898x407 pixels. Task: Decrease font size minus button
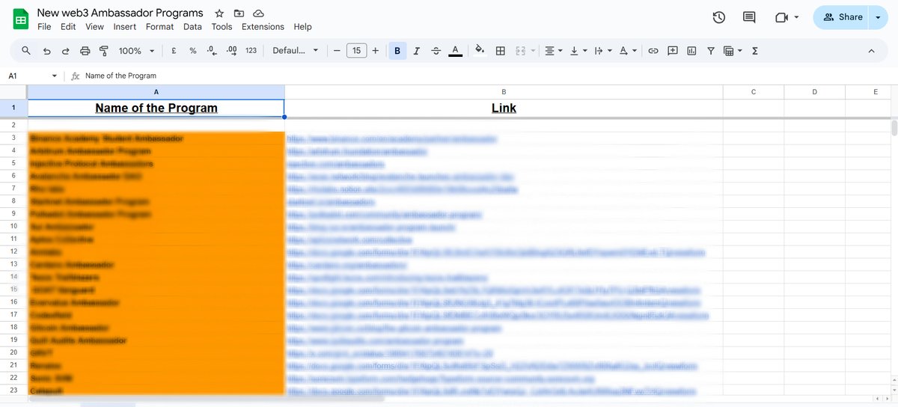tap(337, 51)
